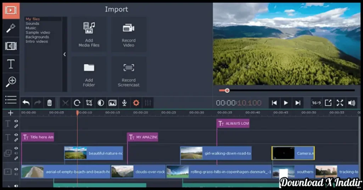This screenshot has width=363, height=190.
Task: Select the MY AMAZING title clip
Action: point(143,137)
